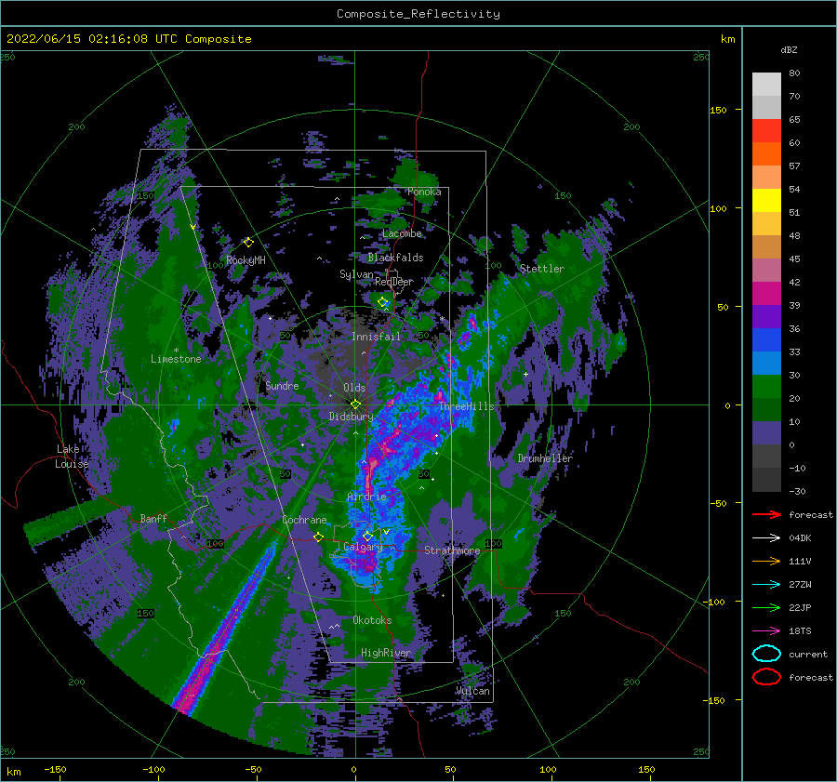Click the Vulcan label

[472, 691]
